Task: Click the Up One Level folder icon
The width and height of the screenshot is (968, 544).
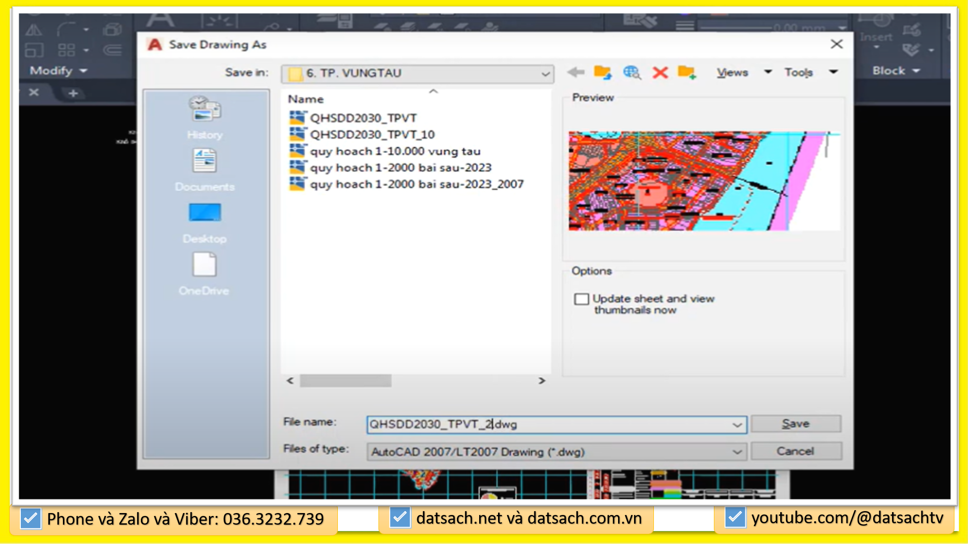Action: coord(603,72)
